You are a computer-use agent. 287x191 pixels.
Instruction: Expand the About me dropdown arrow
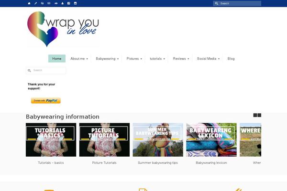87,59
